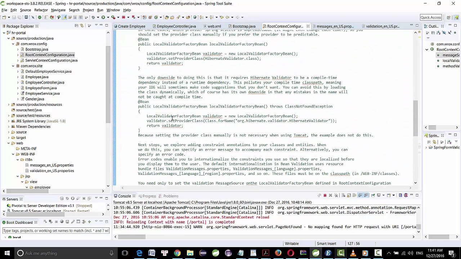Select the messageSource method in Outline
This screenshot has height=259, width=461.
[448, 55]
